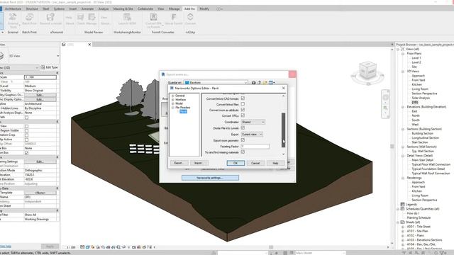
Task: Open the Export dropdown set to Current view
Action: [252, 135]
